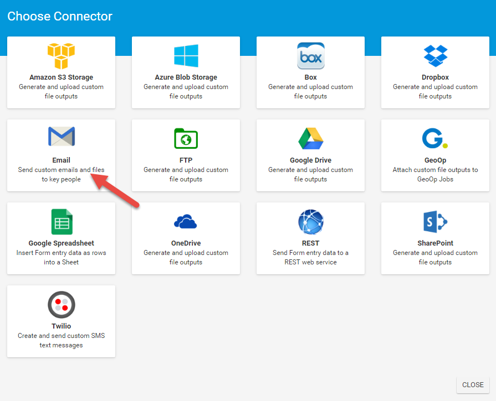This screenshot has height=401, width=496.
Task: Click the Box logo icon
Action: (x=311, y=56)
